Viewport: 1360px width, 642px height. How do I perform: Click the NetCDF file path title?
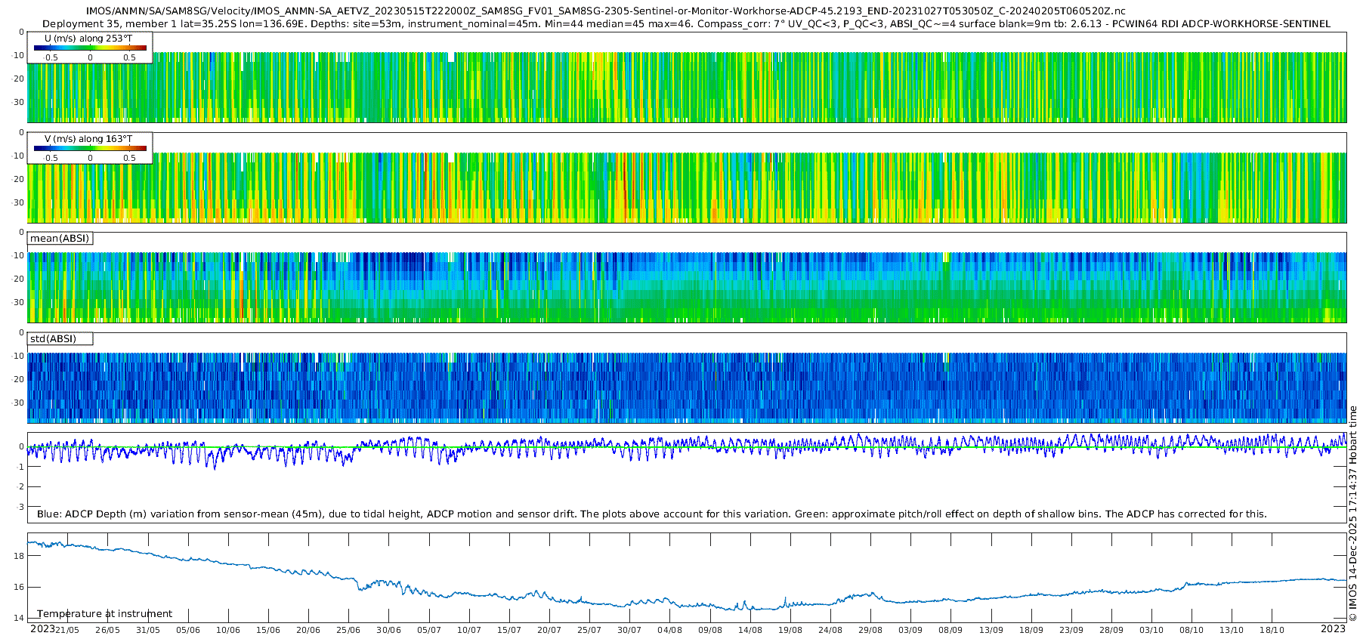605,11
